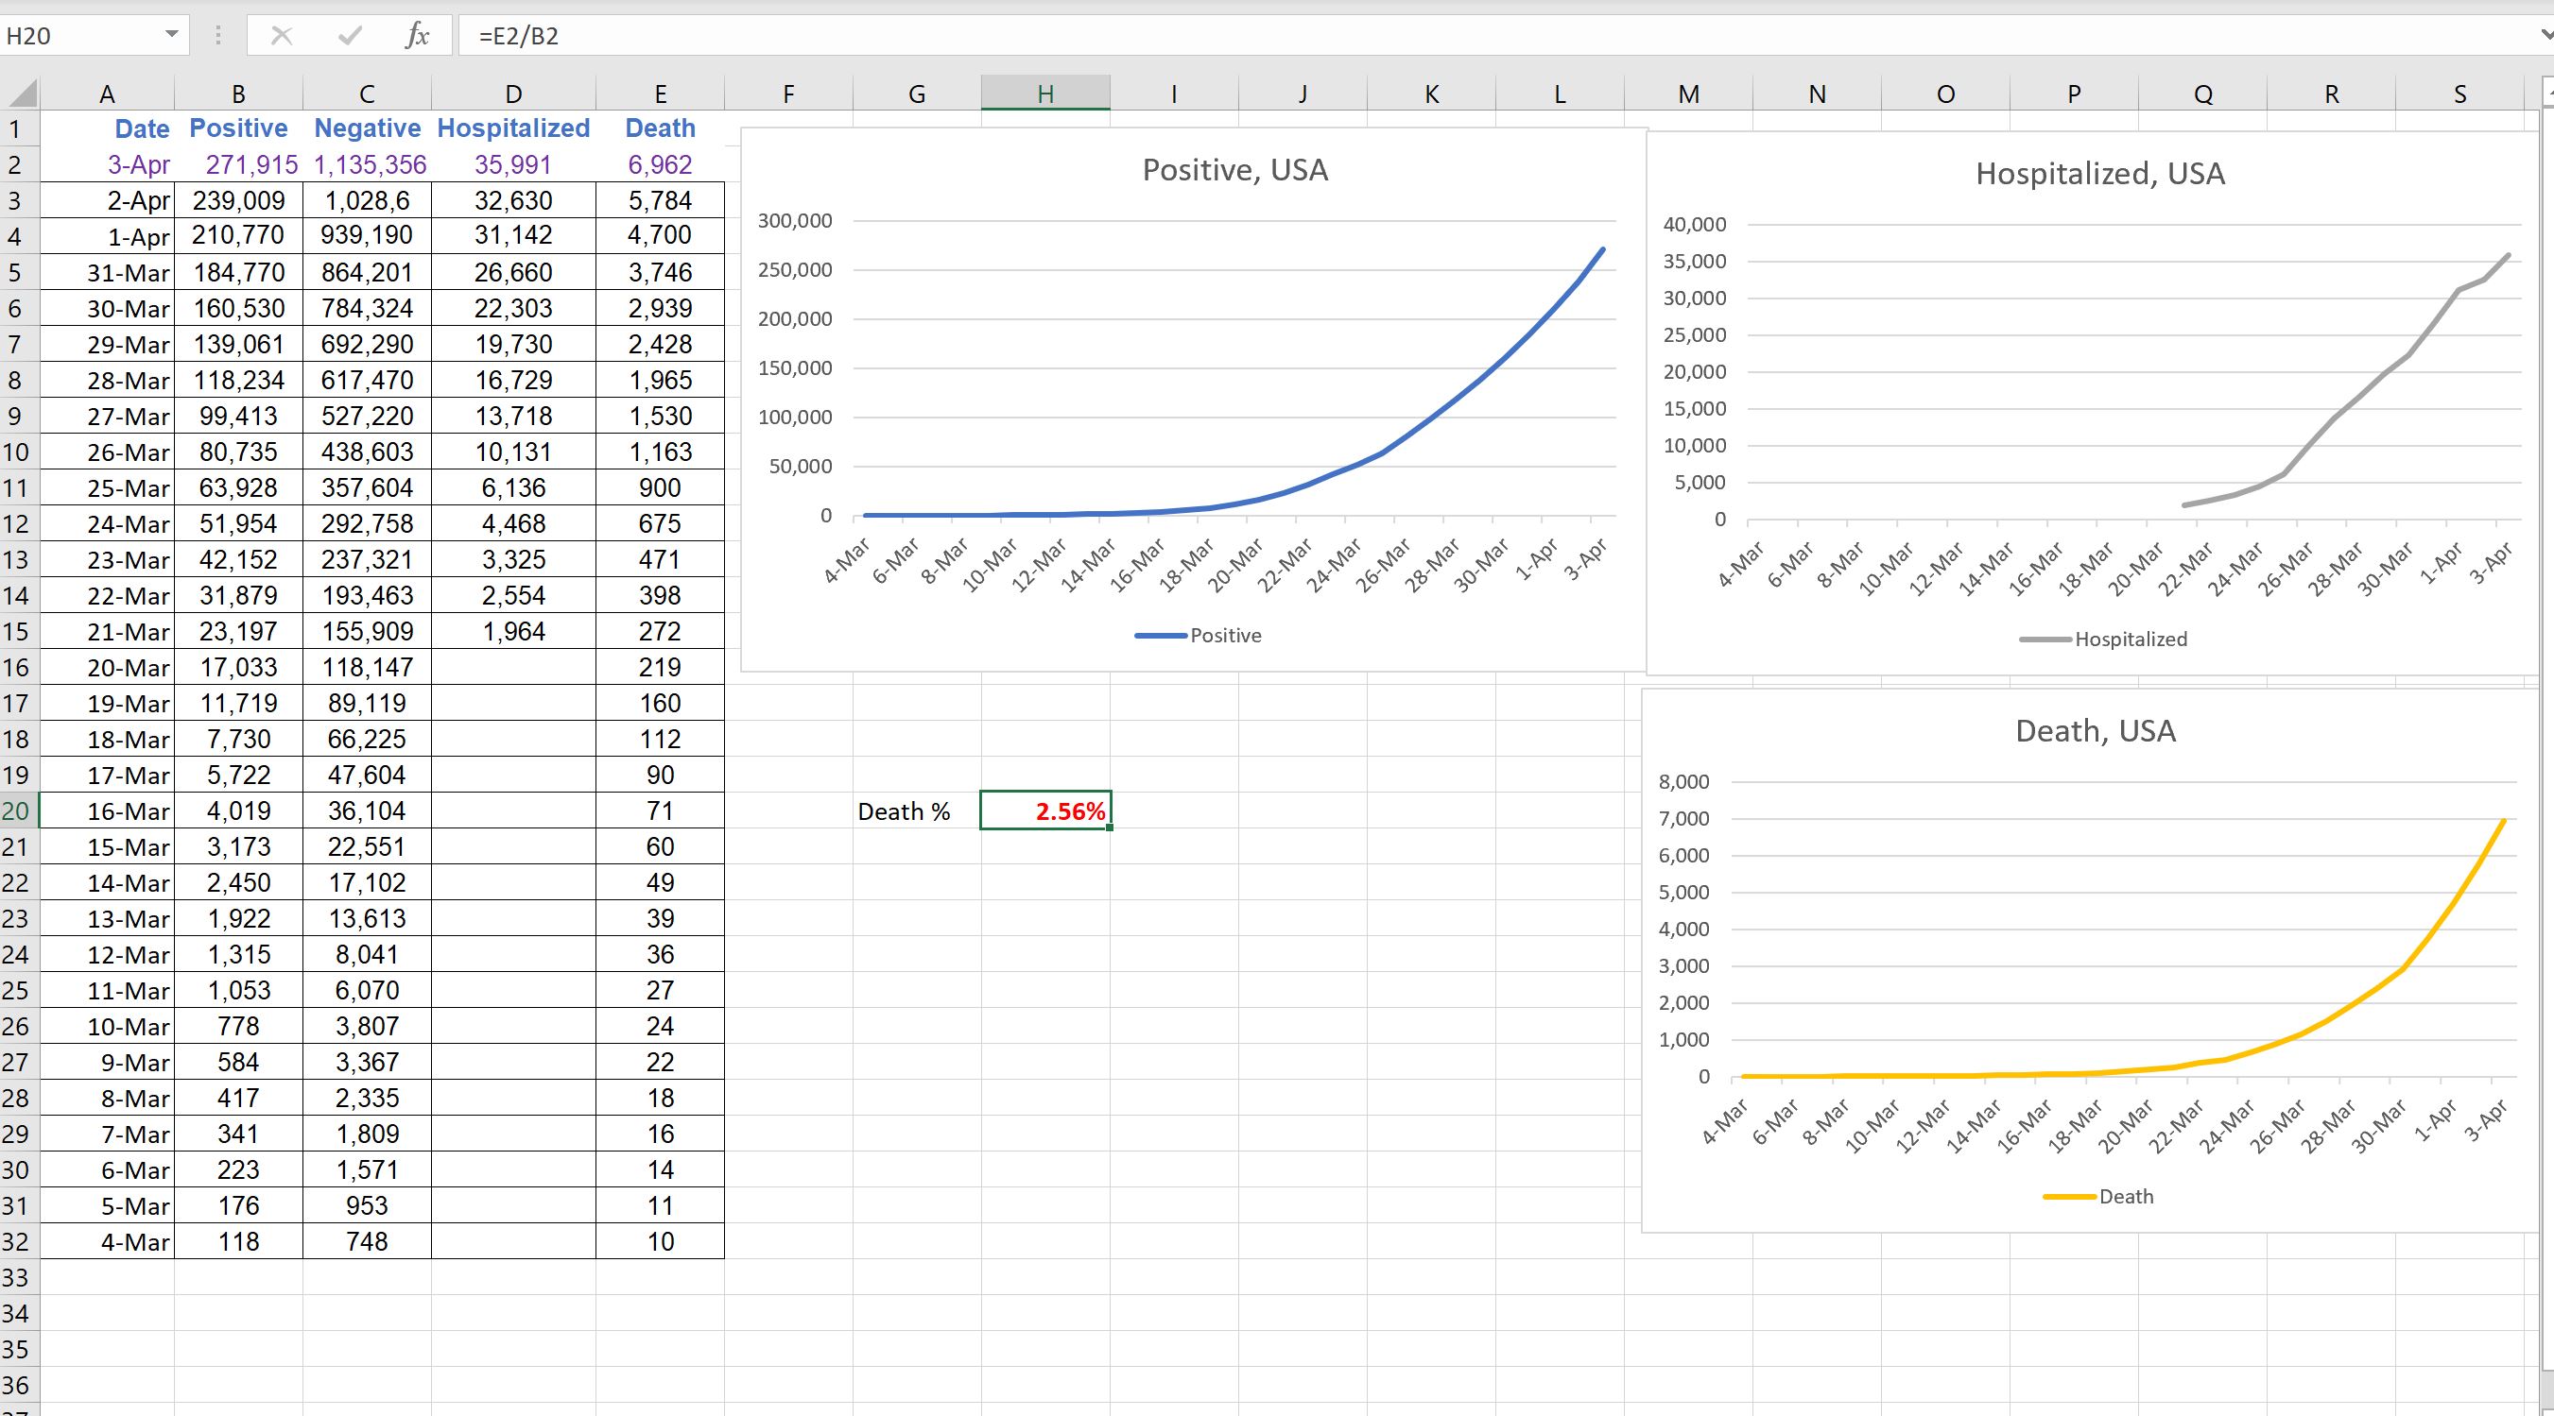Expand the formula bar with right chevron
This screenshot has width=2554, height=1416.
point(2545,36)
